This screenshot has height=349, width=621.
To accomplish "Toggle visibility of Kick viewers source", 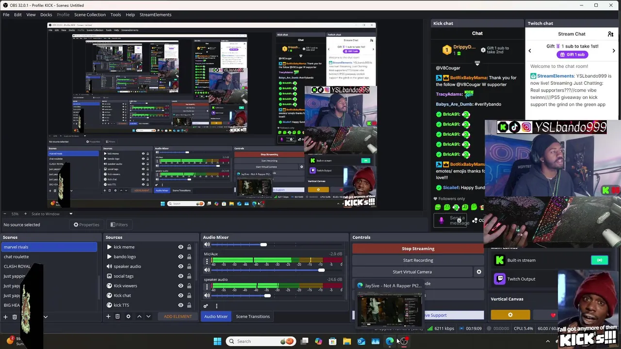I will [x=180, y=286].
